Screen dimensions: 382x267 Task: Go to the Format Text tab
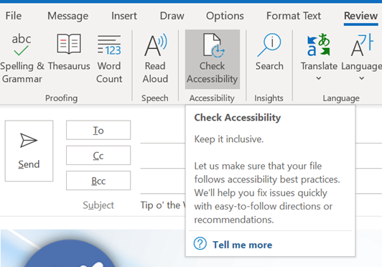(294, 16)
